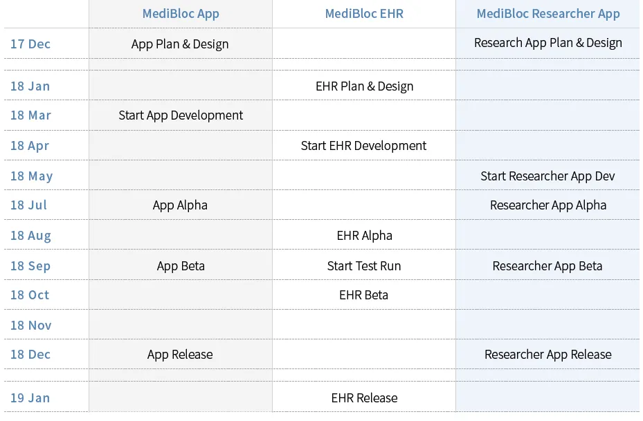The image size is (643, 421).
Task: Select the Start Test Run cell
Action: click(x=364, y=265)
